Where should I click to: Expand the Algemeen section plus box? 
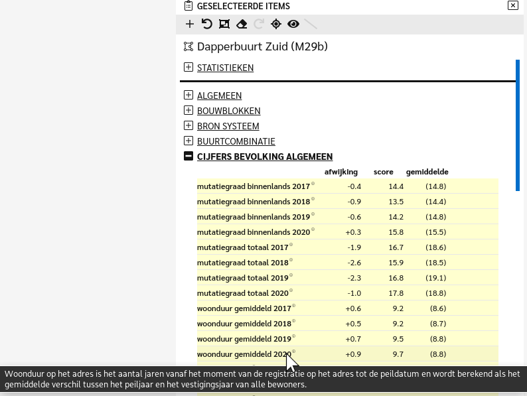point(188,95)
